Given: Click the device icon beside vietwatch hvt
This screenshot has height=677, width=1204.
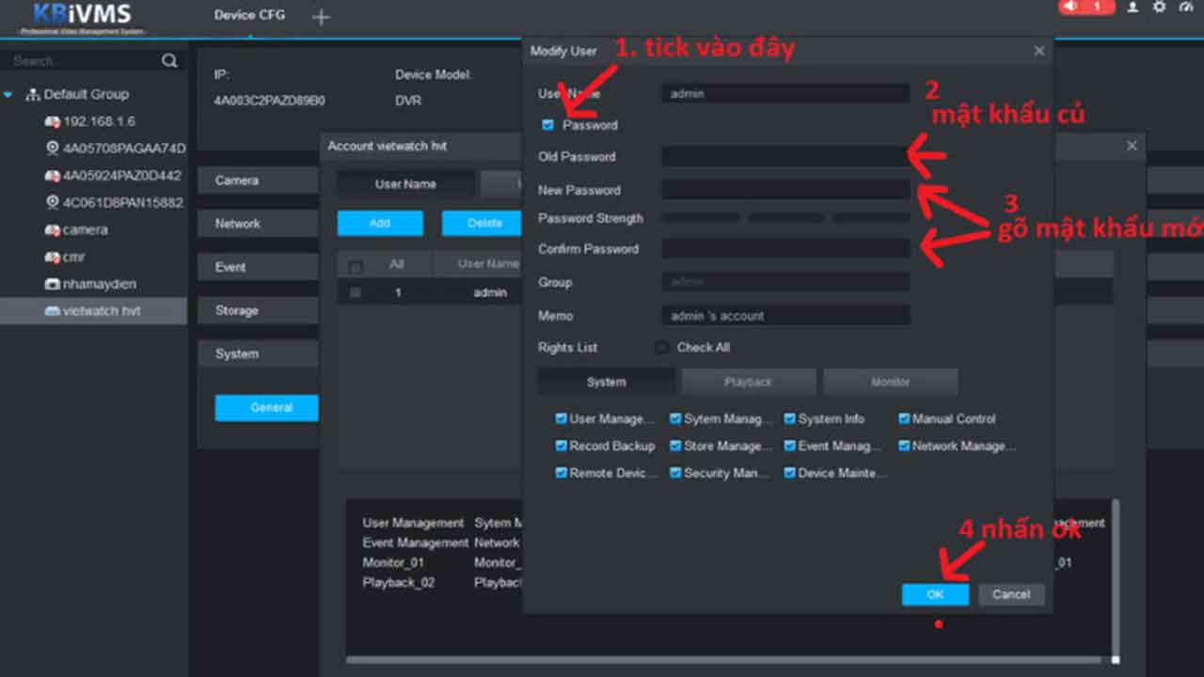Looking at the screenshot, I should point(53,311).
